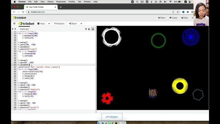Click code line t.pencolor("purple")

tap(29, 107)
